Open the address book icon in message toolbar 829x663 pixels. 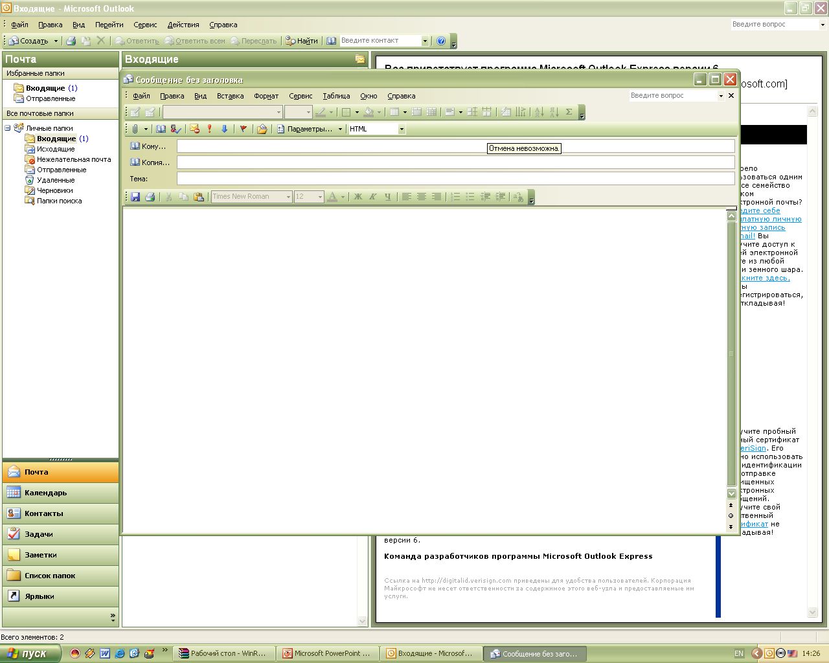tap(161, 129)
